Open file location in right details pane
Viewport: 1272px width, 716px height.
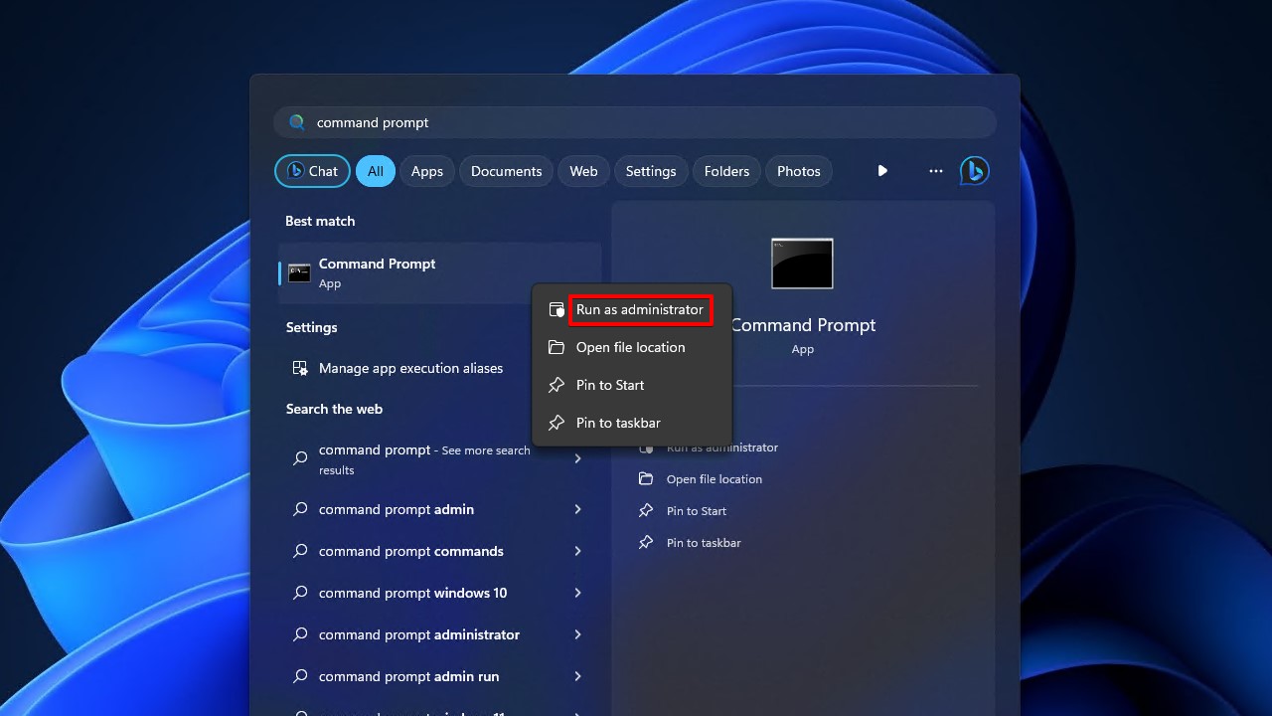[x=714, y=479]
